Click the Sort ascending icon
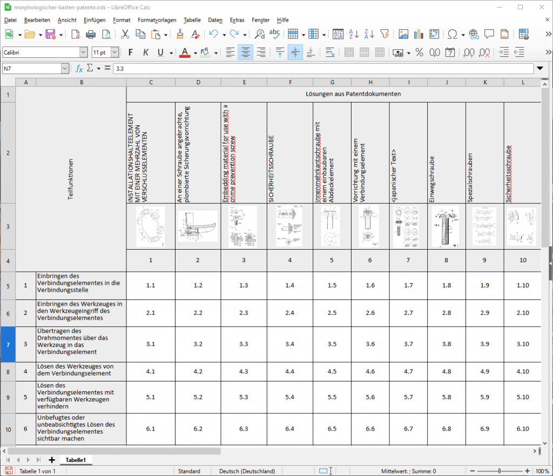Image resolution: width=553 pixels, height=476 pixels. (354, 34)
